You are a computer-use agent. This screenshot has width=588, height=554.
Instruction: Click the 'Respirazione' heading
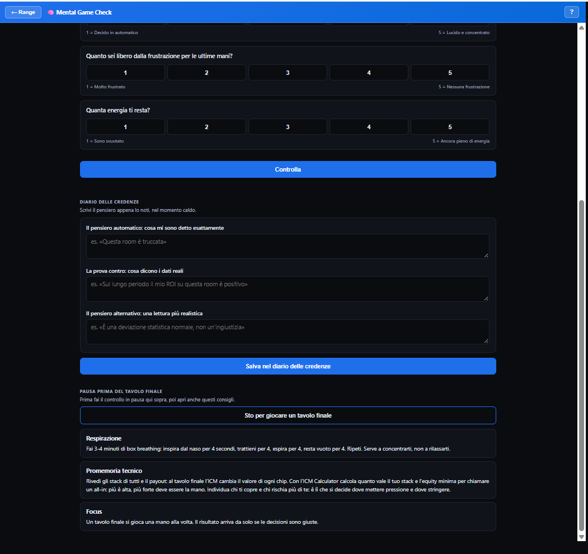(104, 438)
